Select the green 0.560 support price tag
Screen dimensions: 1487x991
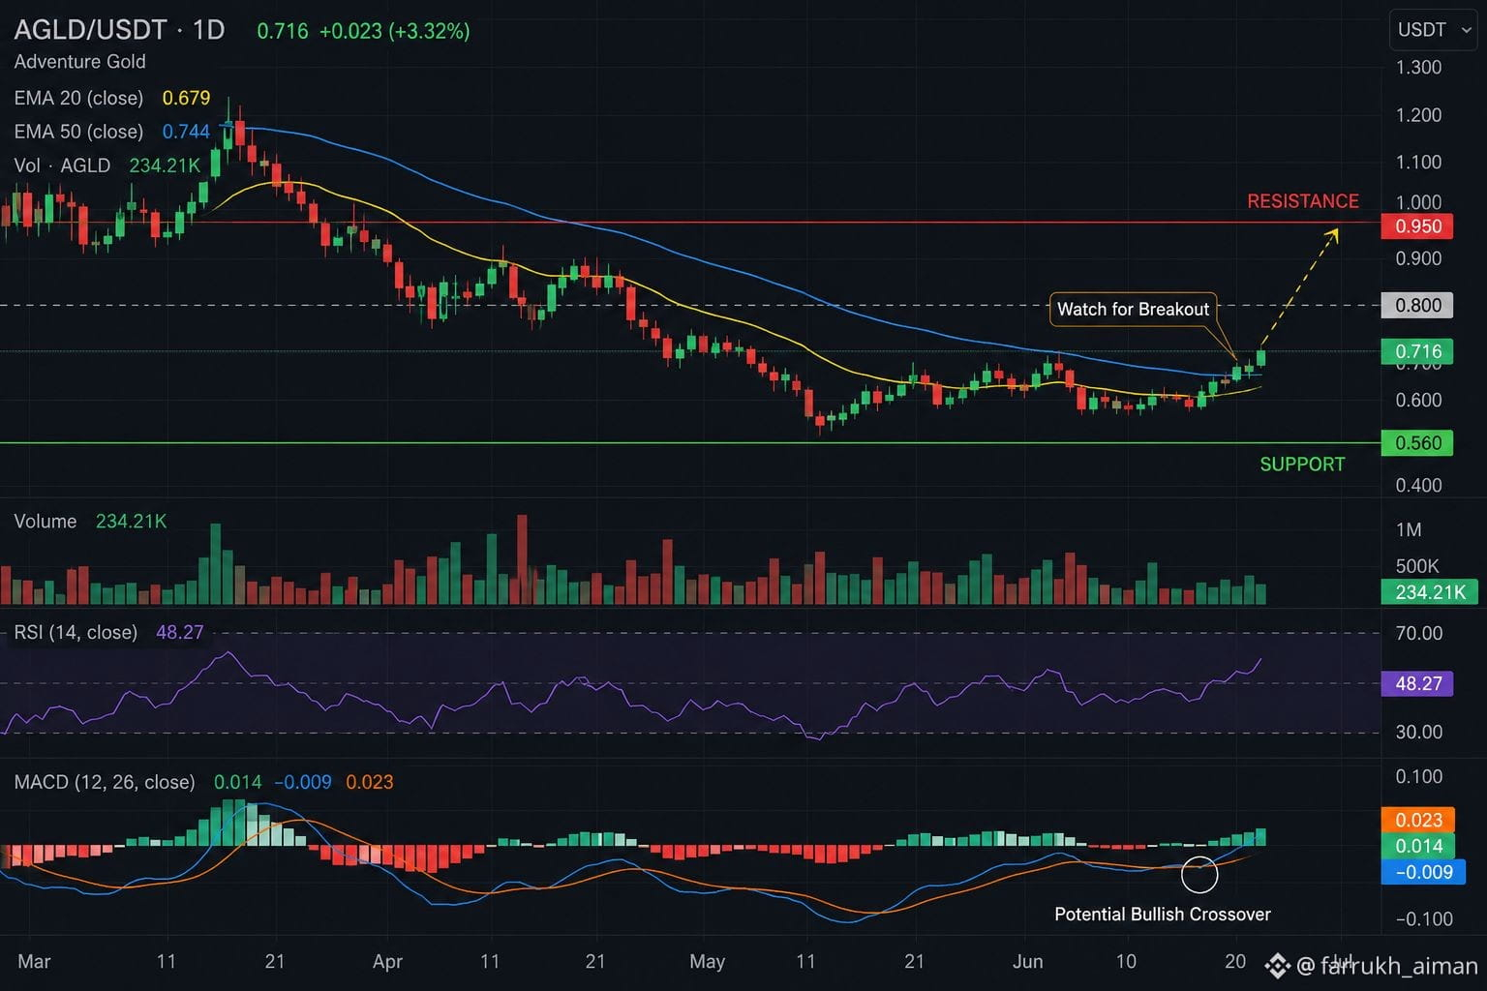(x=1417, y=443)
